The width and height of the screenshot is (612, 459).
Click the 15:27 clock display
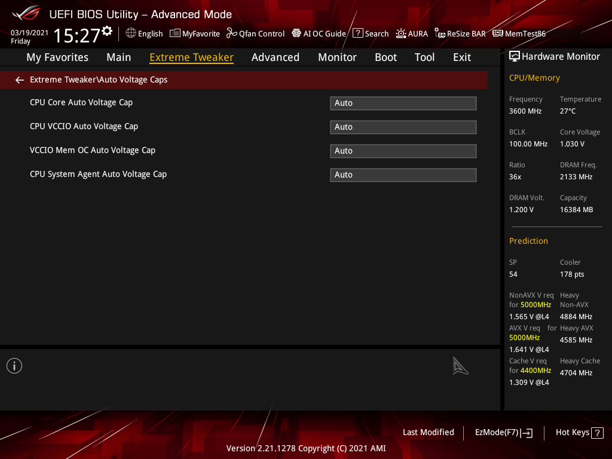tap(77, 35)
